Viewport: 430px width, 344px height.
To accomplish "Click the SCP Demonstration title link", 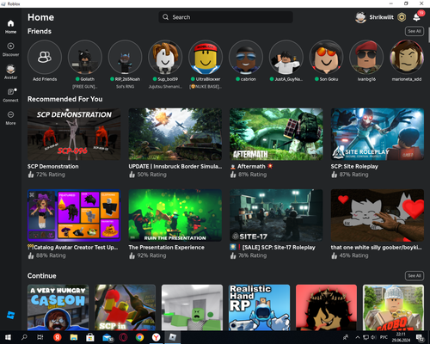I will [53, 167].
